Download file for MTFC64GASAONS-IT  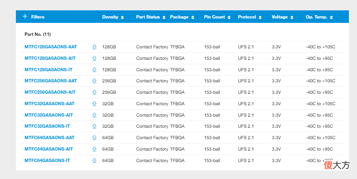(94, 161)
